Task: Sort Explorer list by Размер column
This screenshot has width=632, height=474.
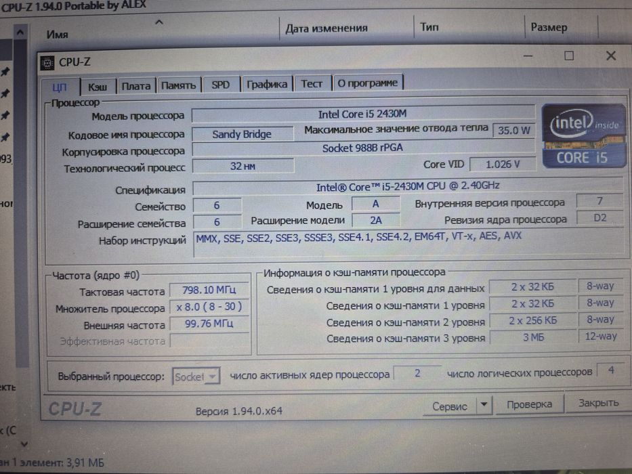Action: [549, 27]
